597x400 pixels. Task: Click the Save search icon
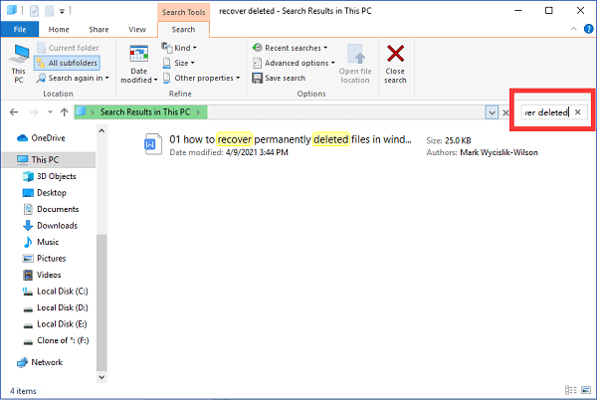point(257,78)
